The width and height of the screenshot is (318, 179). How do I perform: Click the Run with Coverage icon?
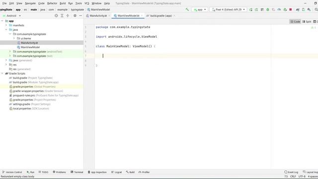coord(273,9)
